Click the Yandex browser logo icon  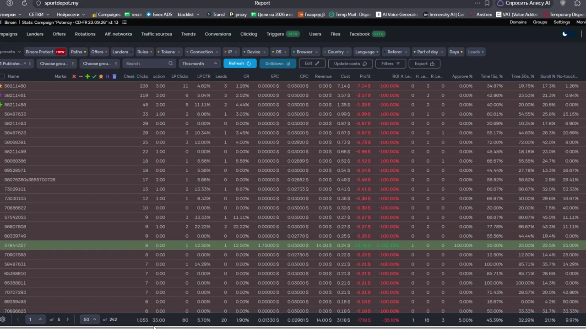point(10,3)
